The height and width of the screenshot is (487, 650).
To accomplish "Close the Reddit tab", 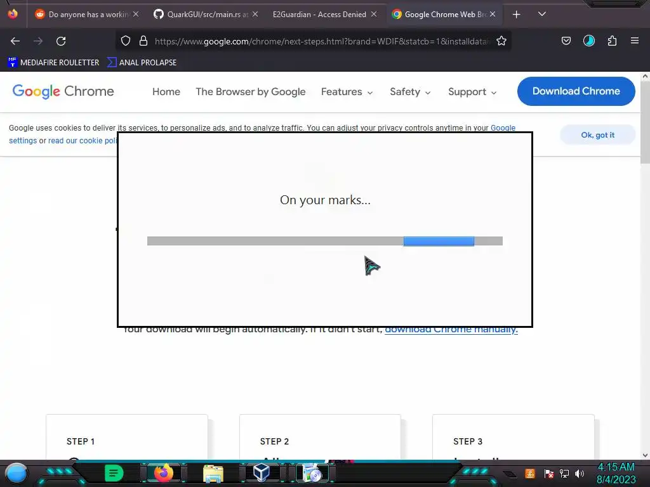I will click(136, 14).
